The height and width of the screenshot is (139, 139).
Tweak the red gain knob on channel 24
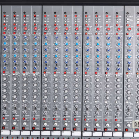pyautogui.click(x=119, y=29)
